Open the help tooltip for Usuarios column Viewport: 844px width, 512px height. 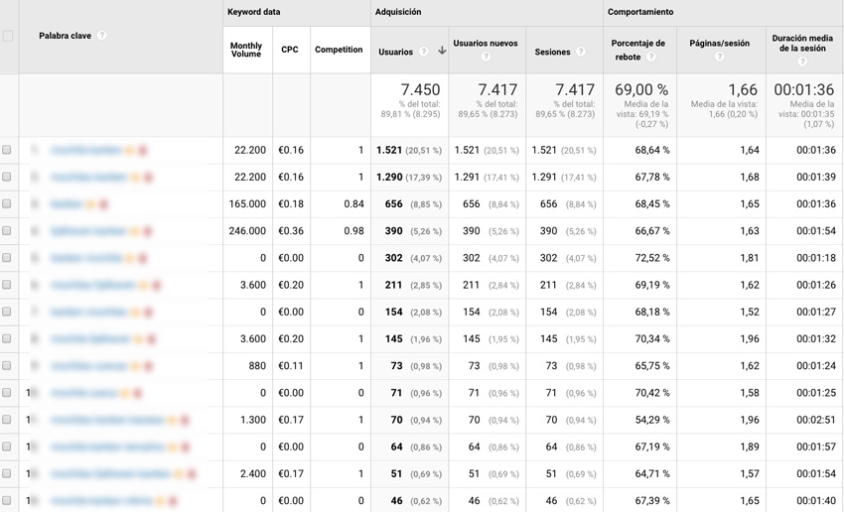(424, 52)
